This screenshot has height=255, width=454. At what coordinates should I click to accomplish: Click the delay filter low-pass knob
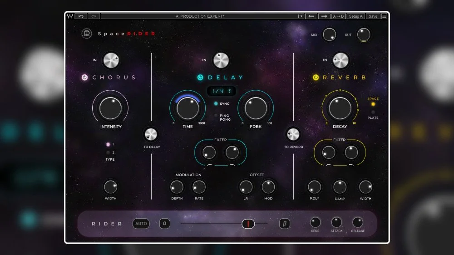pyautogui.click(x=232, y=152)
